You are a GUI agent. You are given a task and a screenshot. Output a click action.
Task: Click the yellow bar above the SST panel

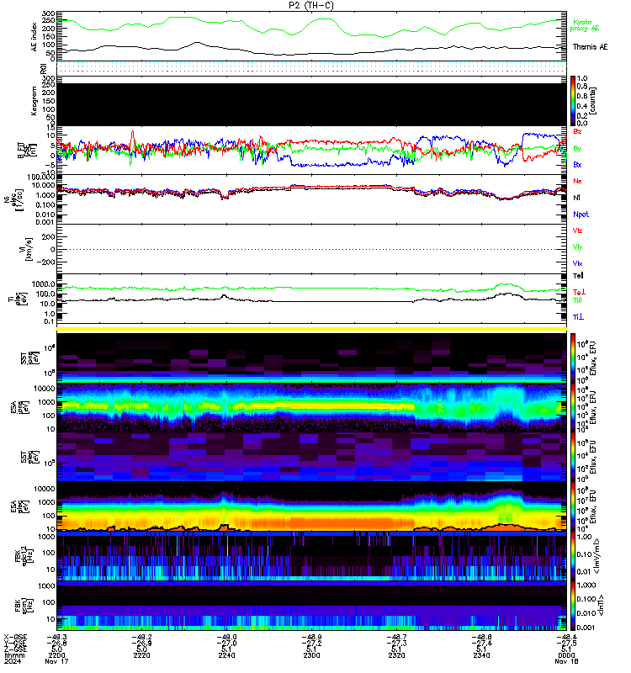pyautogui.click(x=311, y=329)
